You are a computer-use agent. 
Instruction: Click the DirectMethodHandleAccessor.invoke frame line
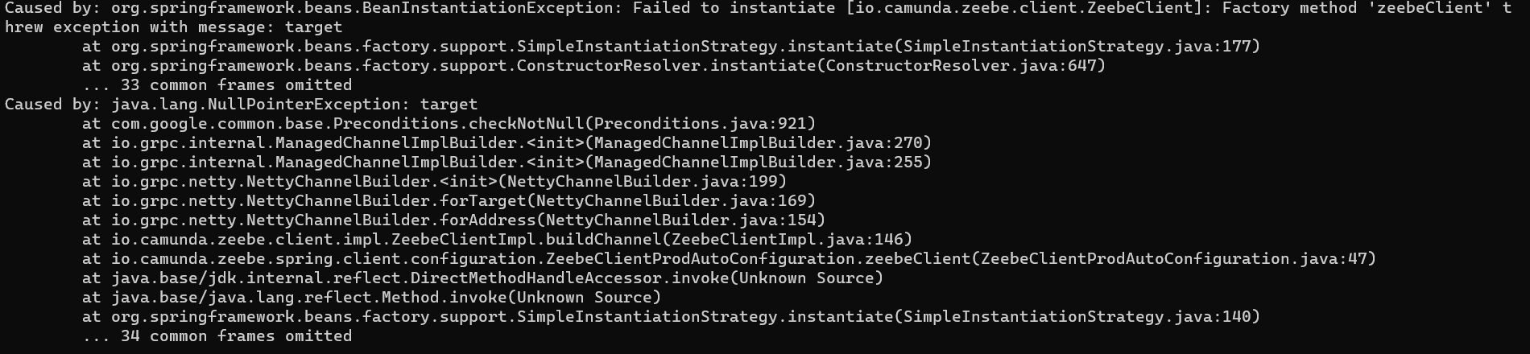click(483, 278)
